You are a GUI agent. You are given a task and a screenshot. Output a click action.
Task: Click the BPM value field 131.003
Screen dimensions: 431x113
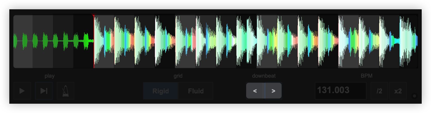[340, 91]
